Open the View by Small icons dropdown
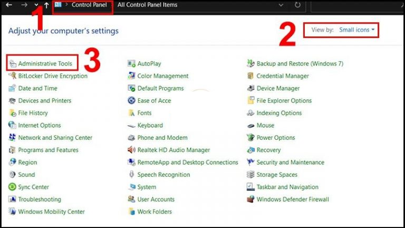 click(356, 30)
